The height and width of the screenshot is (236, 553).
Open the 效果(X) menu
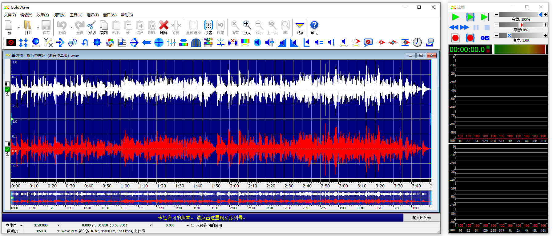pos(42,15)
